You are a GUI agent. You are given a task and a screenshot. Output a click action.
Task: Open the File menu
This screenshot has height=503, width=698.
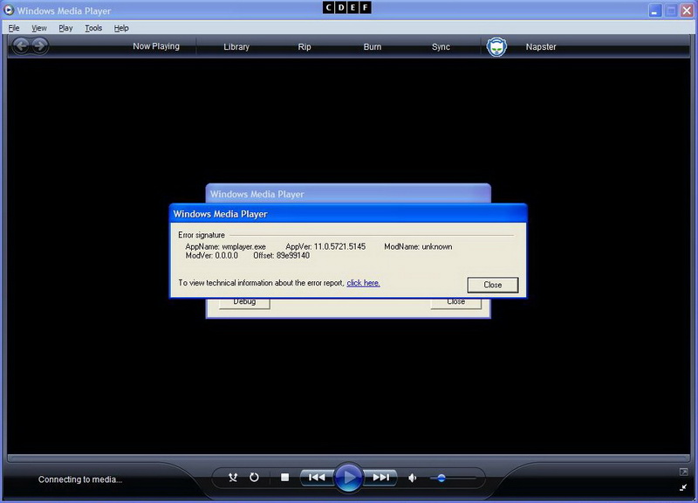[x=14, y=28]
